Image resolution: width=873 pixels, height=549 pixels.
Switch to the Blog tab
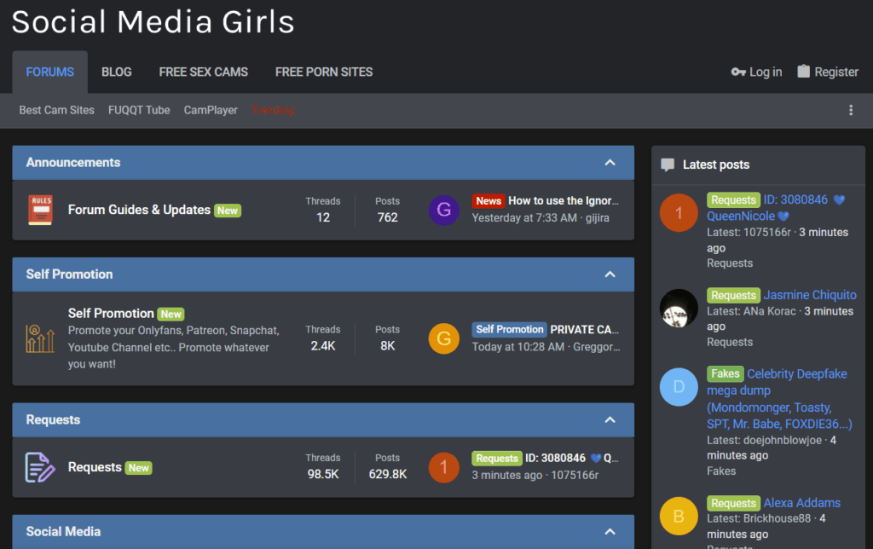pos(116,72)
